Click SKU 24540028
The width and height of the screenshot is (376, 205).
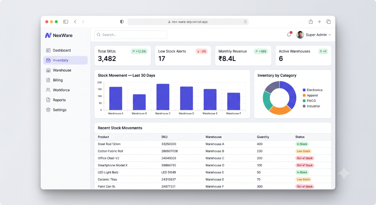pyautogui.click(x=169, y=158)
